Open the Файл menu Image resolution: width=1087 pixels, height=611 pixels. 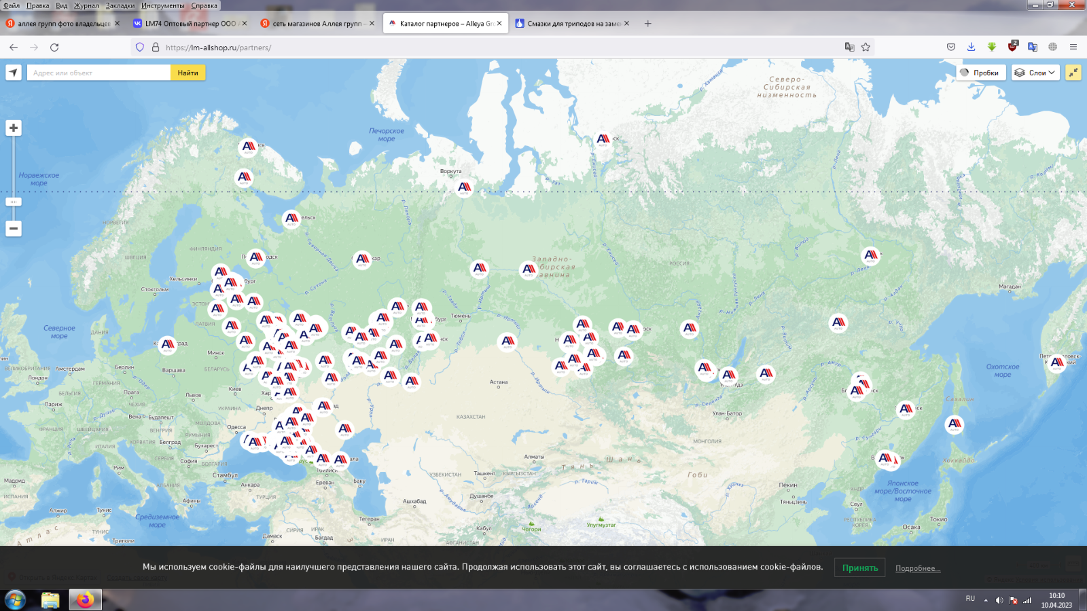[x=12, y=5]
